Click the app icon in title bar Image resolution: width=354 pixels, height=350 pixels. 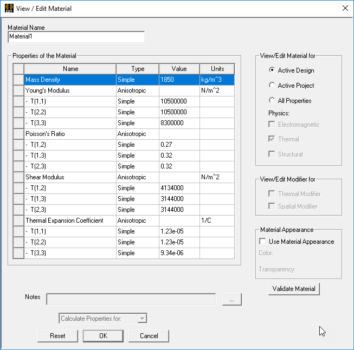[9, 8]
